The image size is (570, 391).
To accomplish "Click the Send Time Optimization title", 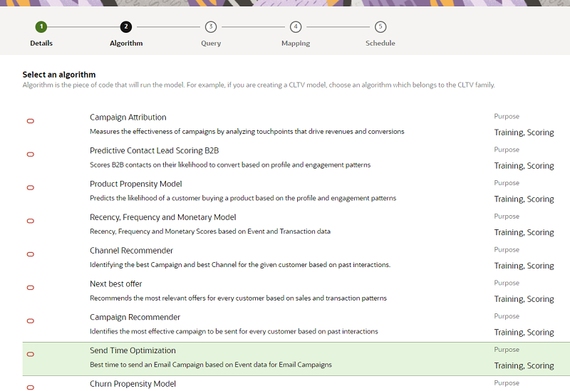I will coord(133,350).
